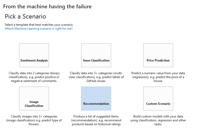Image resolution: width=197 pixels, height=133 pixels.
Task: Click the 'Pick a Scenario' heading
Action: point(26,16)
